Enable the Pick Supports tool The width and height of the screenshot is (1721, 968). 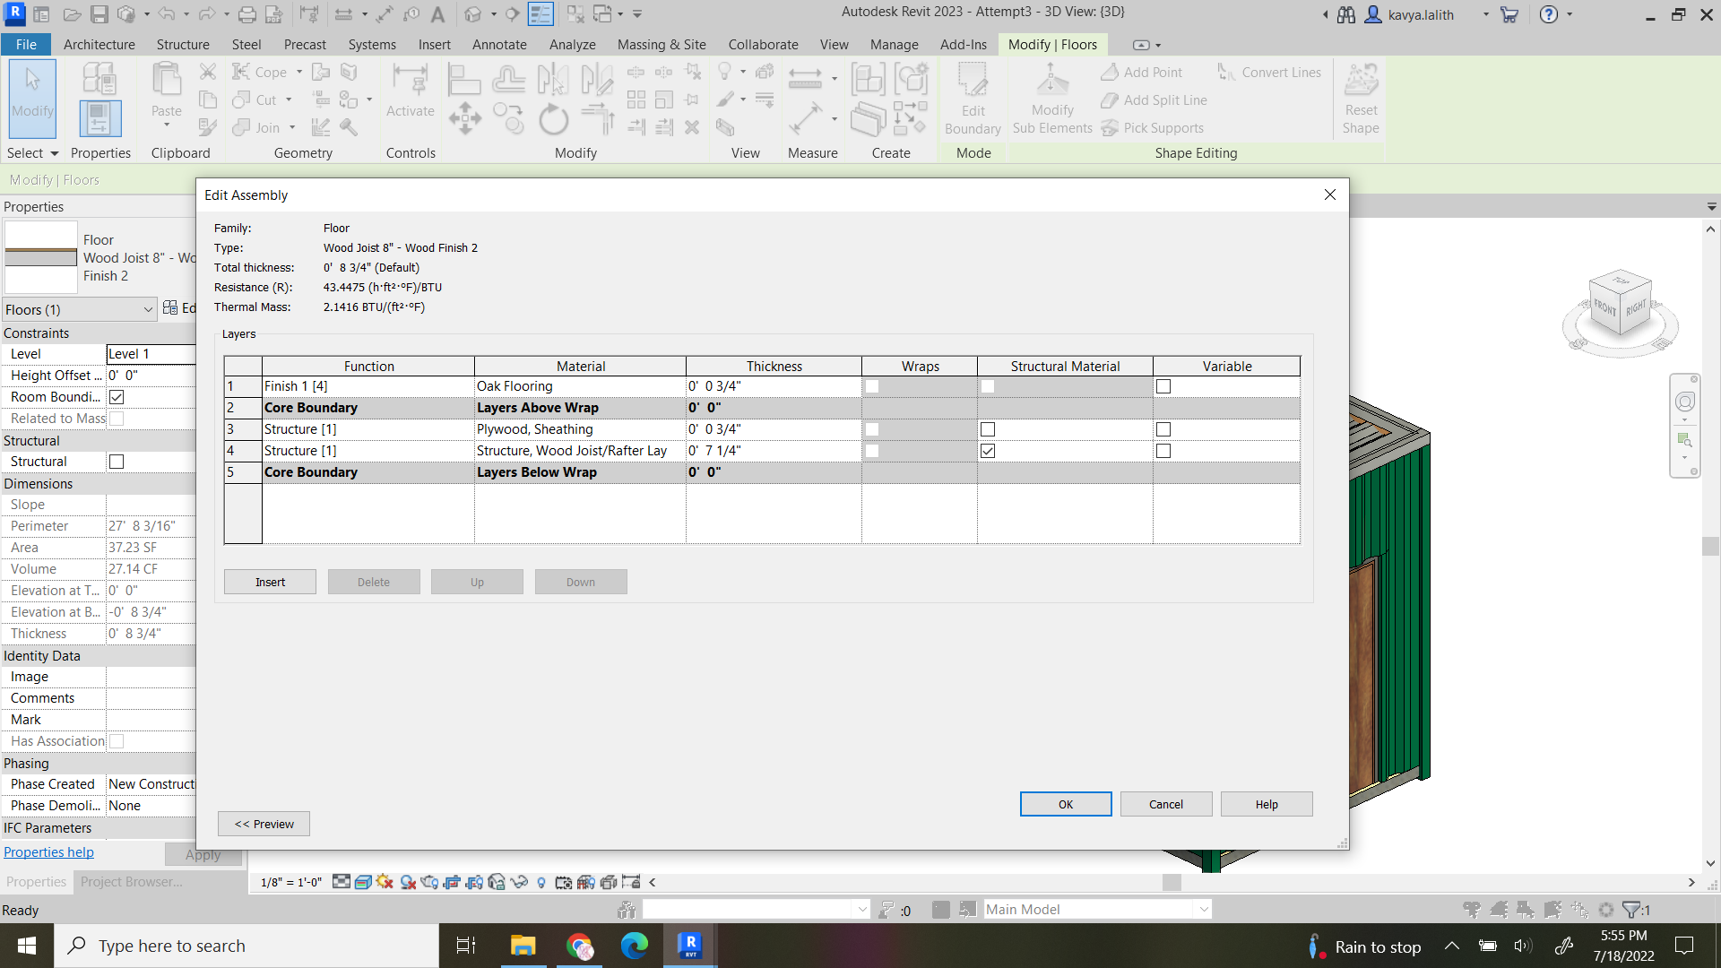coord(1153,127)
